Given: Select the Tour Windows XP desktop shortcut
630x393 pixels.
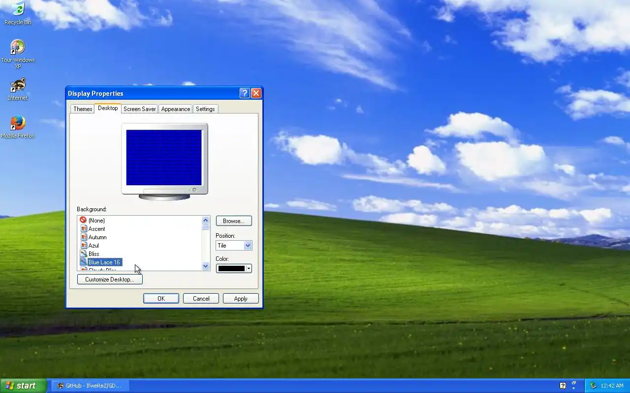Looking at the screenshot, I should tap(18, 54).
